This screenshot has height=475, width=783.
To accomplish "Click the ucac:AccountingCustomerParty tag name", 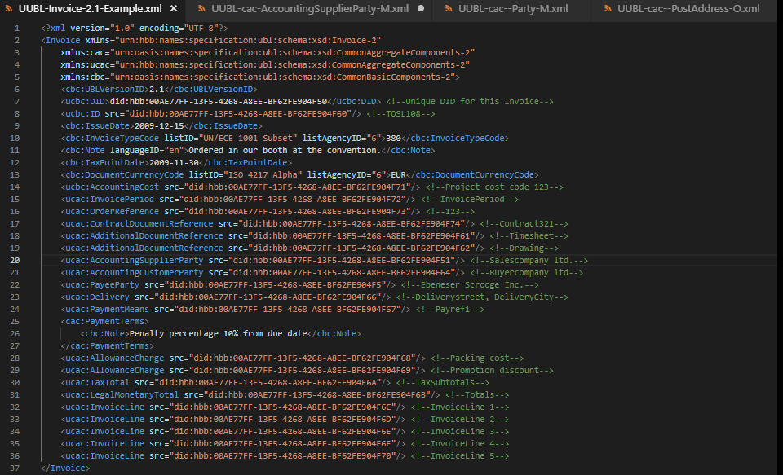I will coord(135,273).
